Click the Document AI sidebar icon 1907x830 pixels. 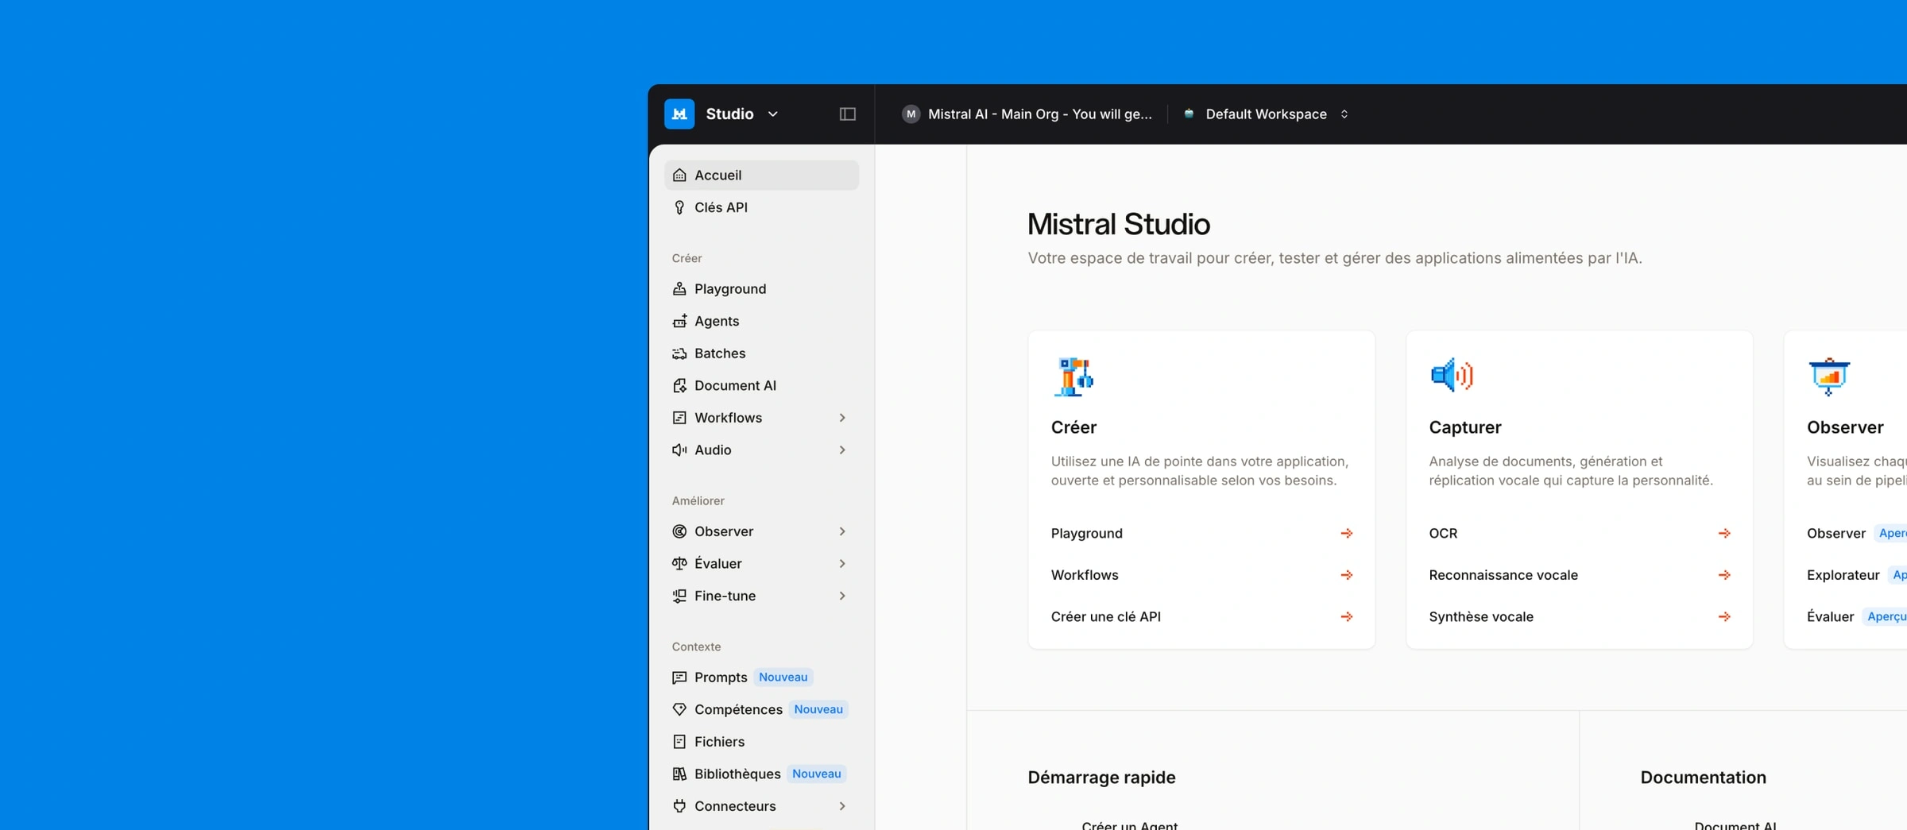(679, 385)
